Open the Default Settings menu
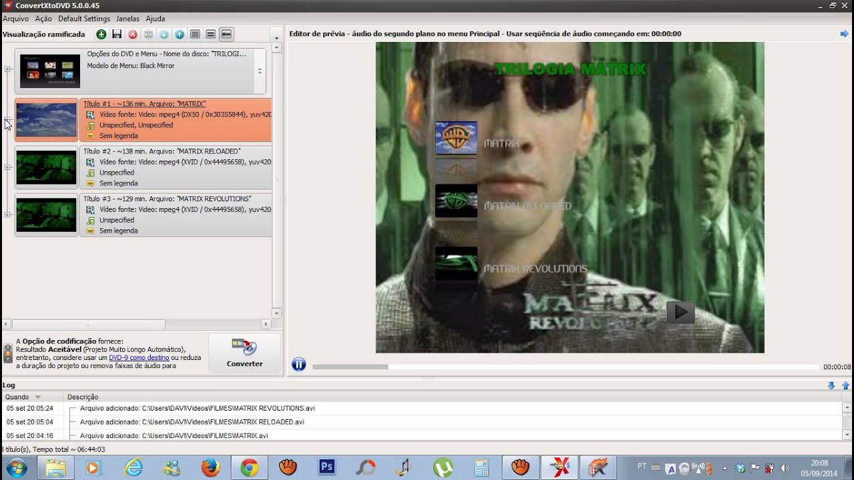The height and width of the screenshot is (480, 854). (x=84, y=19)
